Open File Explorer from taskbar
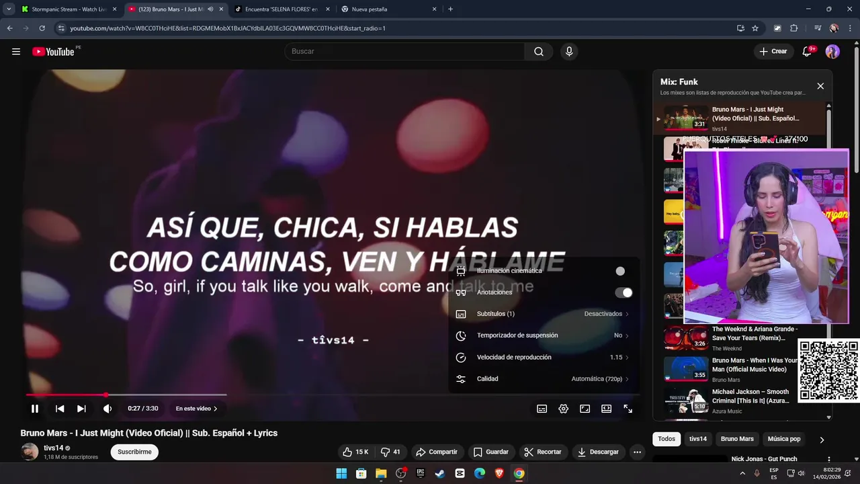 click(381, 473)
